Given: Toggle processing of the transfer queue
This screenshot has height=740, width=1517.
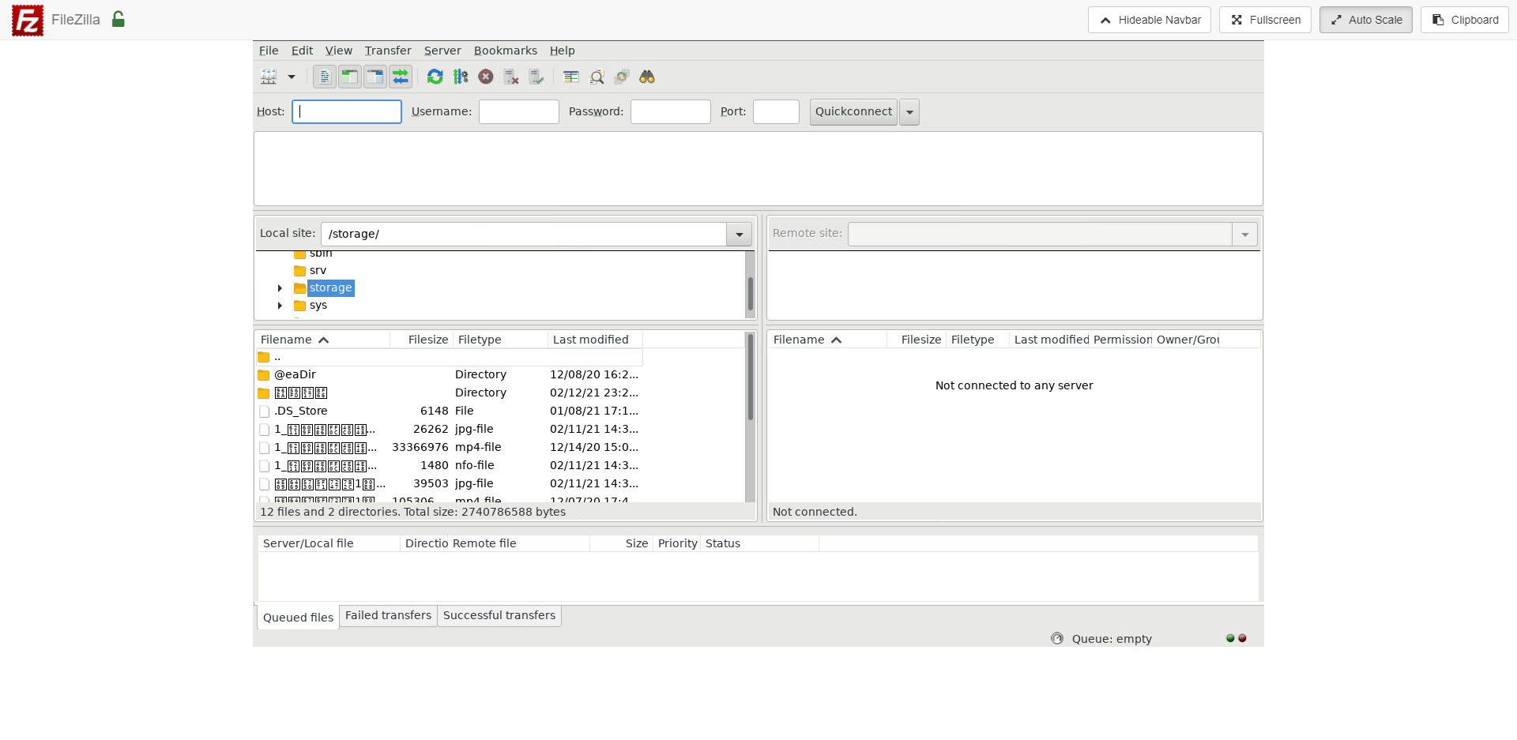Looking at the screenshot, I should pos(461,77).
